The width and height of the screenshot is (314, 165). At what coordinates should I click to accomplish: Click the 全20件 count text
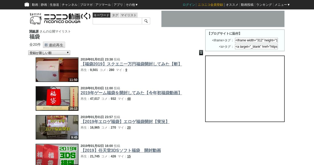[x=35, y=45]
